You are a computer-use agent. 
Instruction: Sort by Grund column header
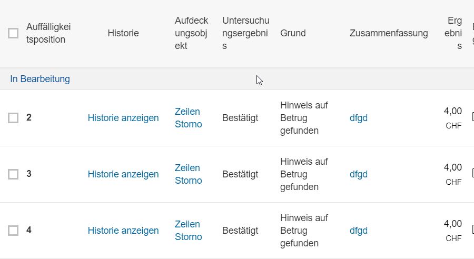(293, 33)
